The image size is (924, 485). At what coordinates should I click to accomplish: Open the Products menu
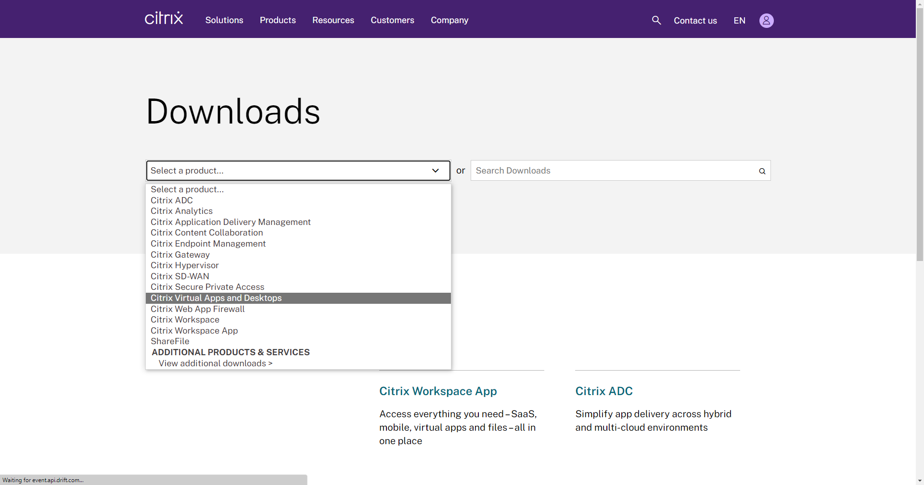[278, 20]
